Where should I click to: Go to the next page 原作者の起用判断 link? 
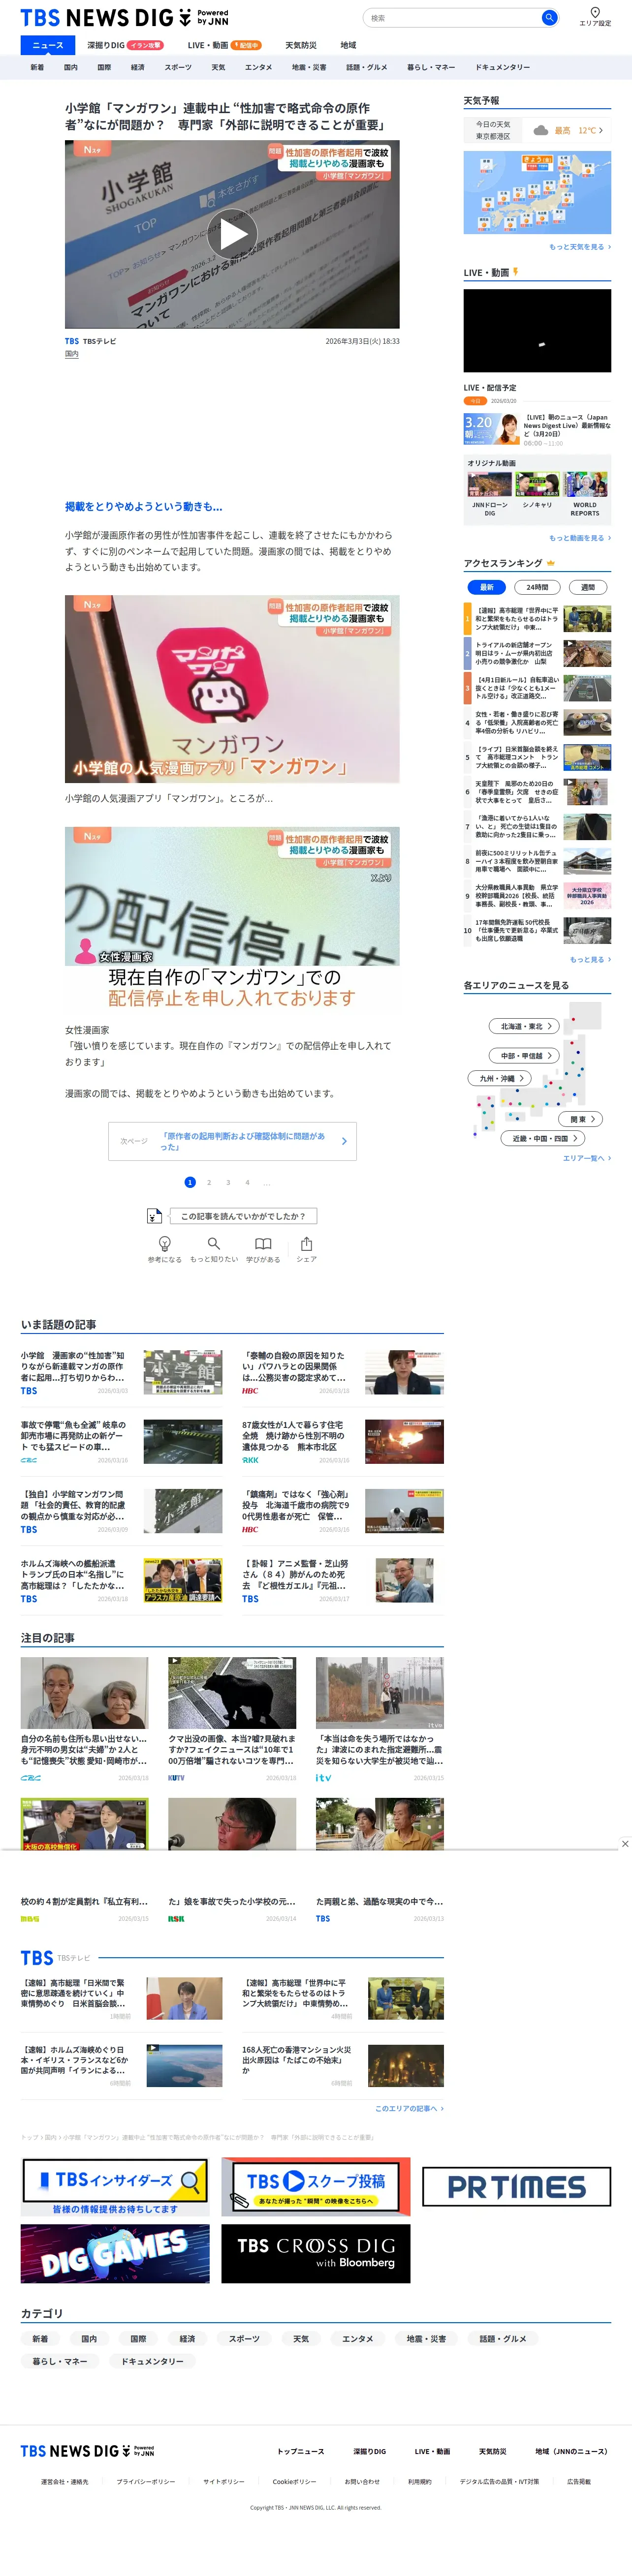(x=232, y=1141)
